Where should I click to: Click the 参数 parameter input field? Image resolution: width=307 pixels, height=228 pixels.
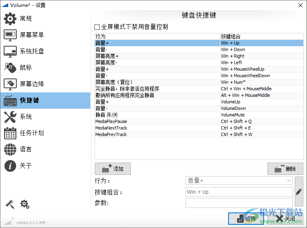click(x=239, y=203)
